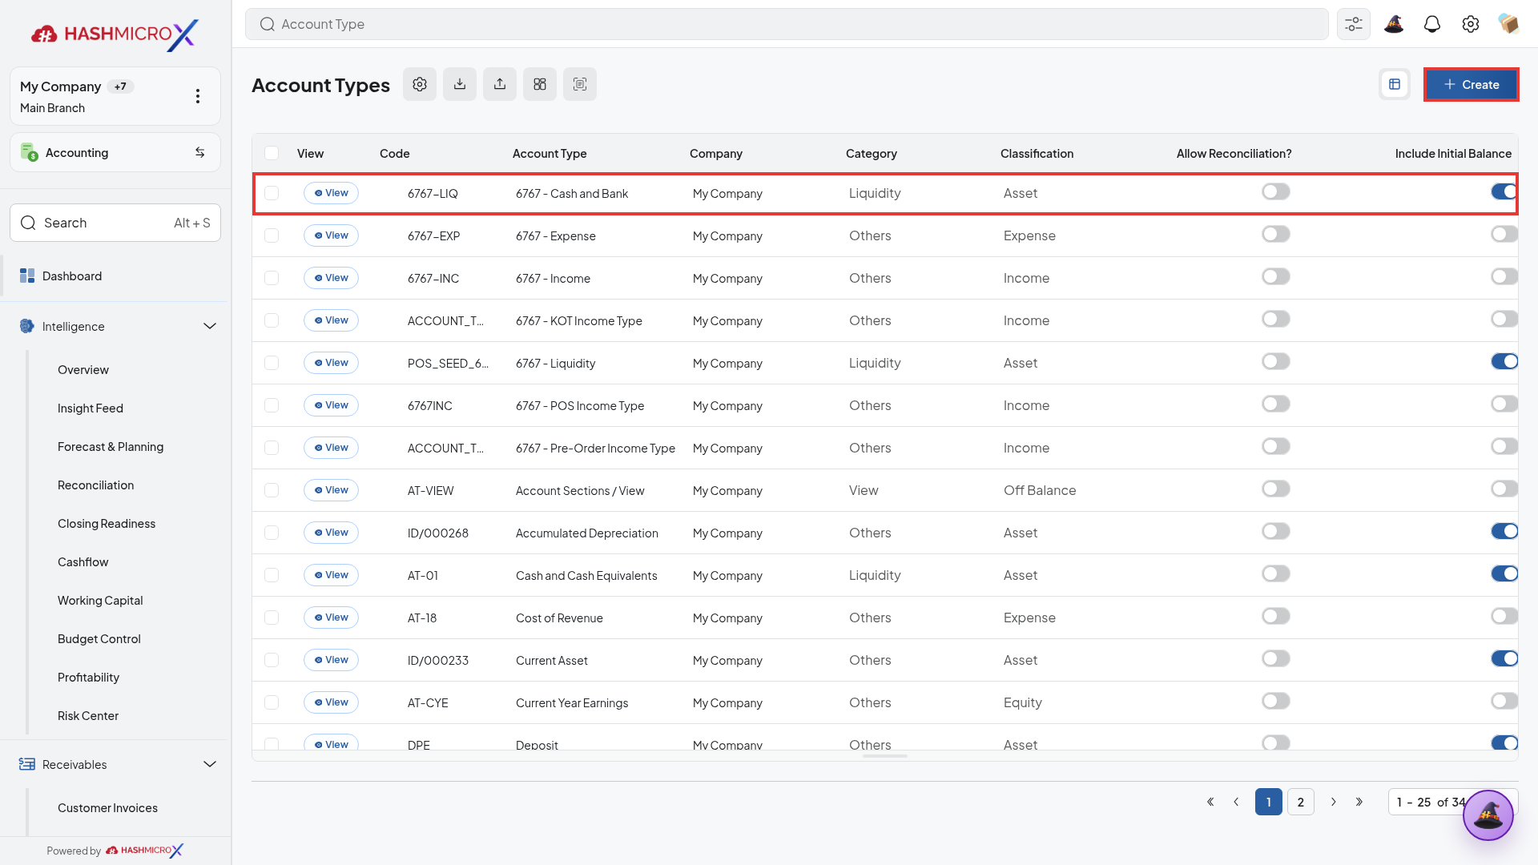Click the Create button

tap(1471, 84)
